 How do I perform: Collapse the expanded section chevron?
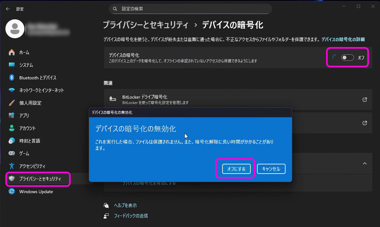tap(364, 163)
